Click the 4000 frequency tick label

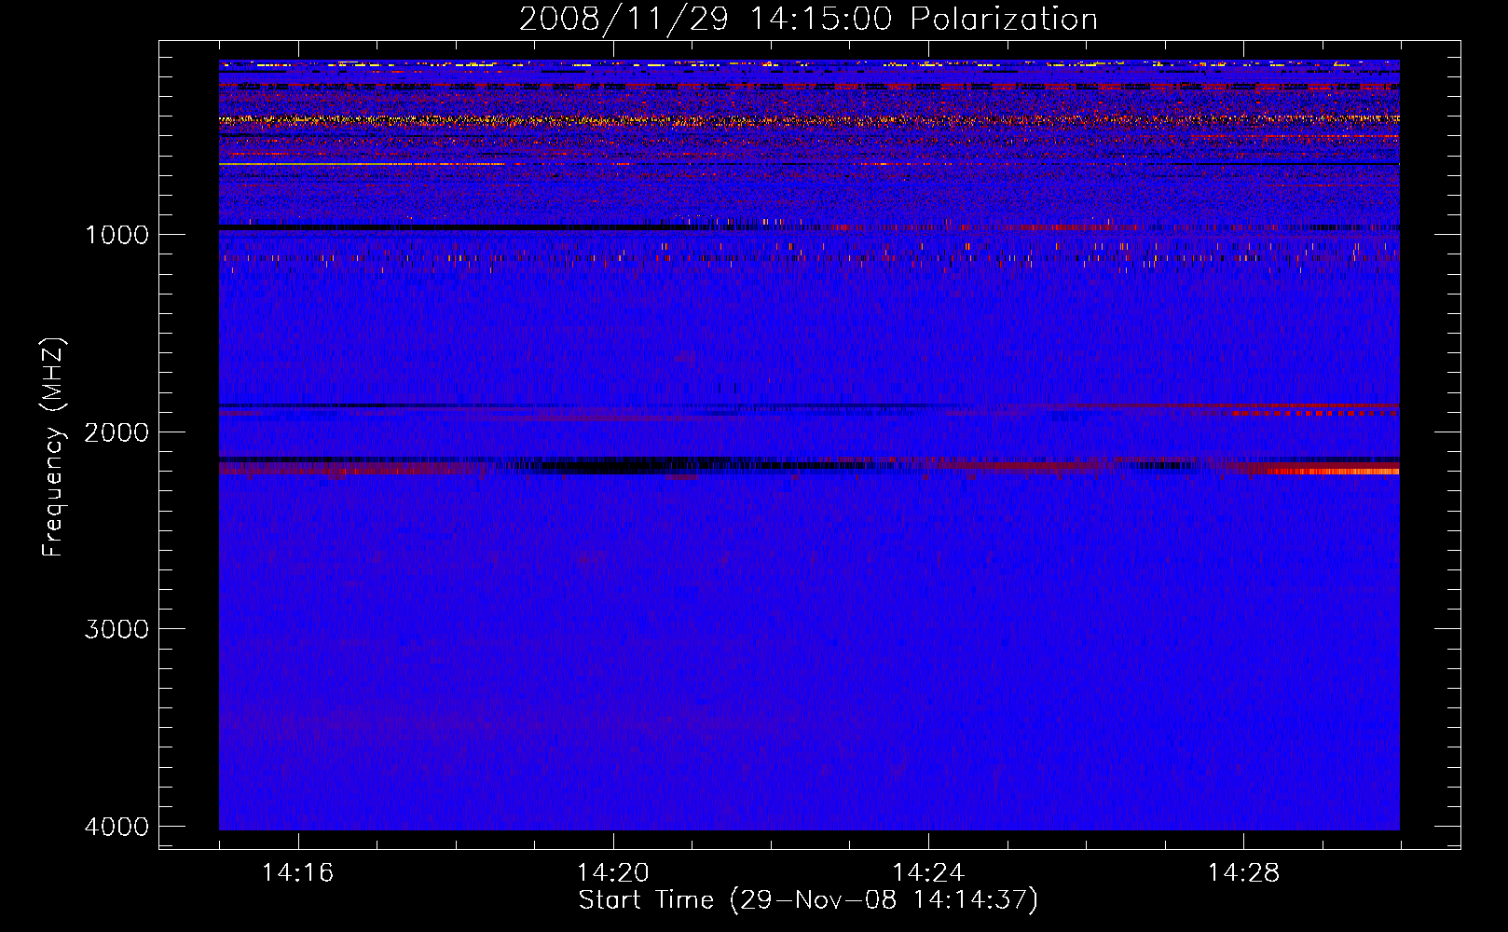click(117, 827)
